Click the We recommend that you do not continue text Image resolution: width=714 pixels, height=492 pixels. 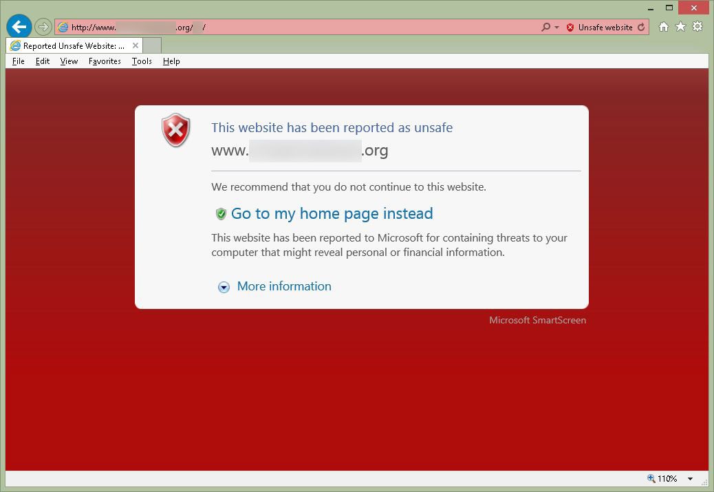click(x=349, y=186)
